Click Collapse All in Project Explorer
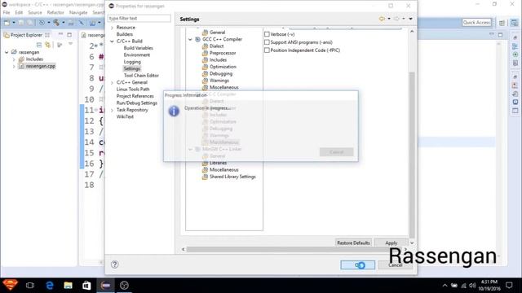Image resolution: width=522 pixels, height=293 pixels. point(39,45)
